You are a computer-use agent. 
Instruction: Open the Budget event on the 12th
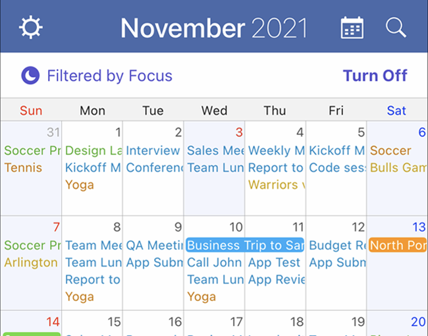tap(336, 245)
